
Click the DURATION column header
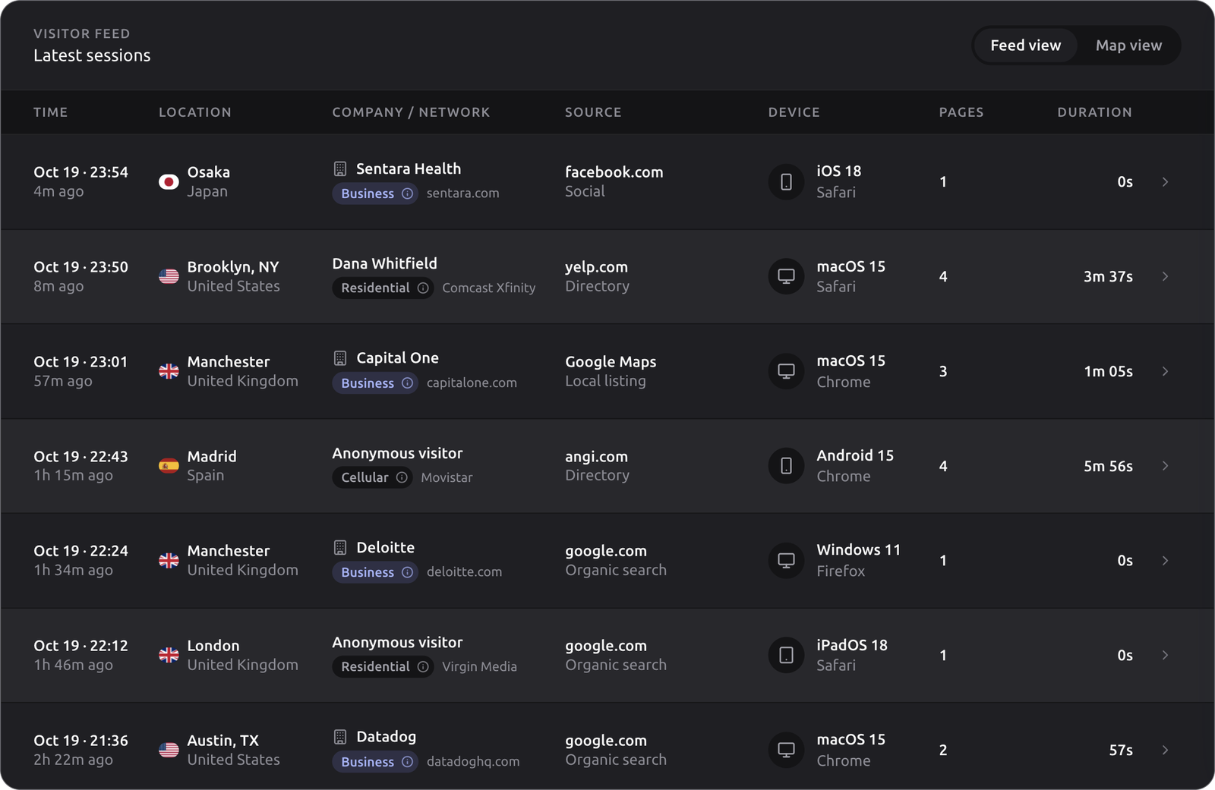(x=1094, y=112)
